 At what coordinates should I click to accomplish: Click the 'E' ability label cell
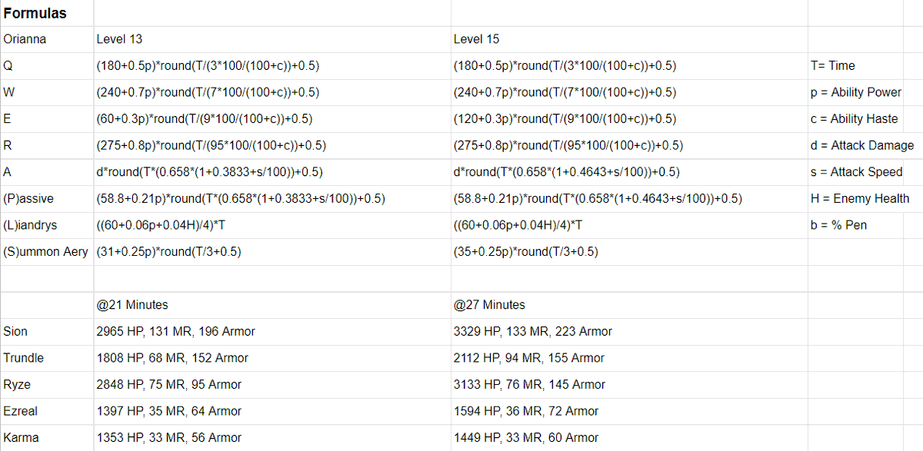pos(46,119)
